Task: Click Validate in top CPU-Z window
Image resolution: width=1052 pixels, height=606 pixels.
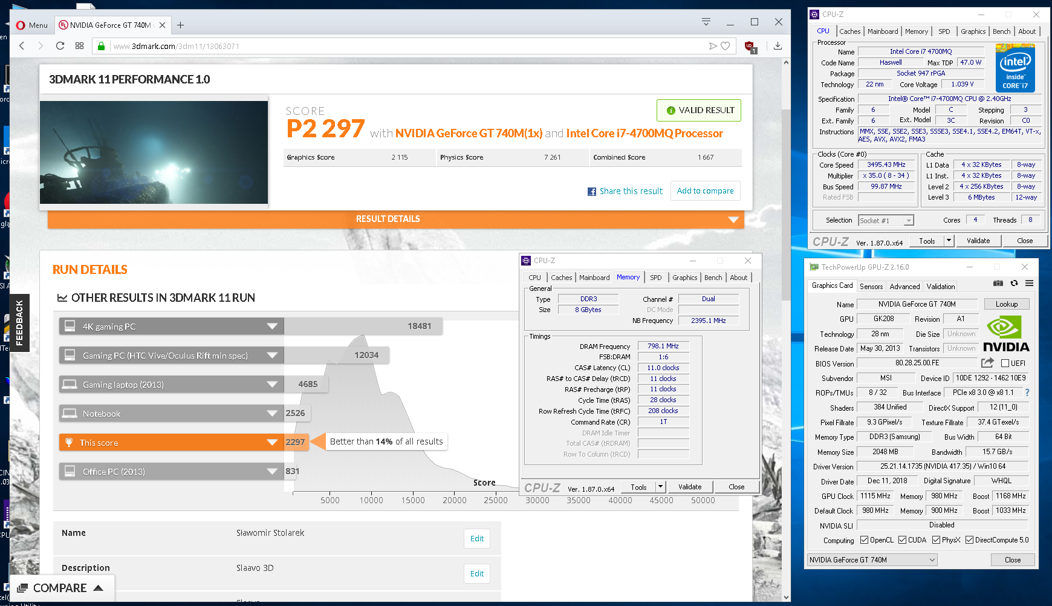Action: pyautogui.click(x=978, y=241)
